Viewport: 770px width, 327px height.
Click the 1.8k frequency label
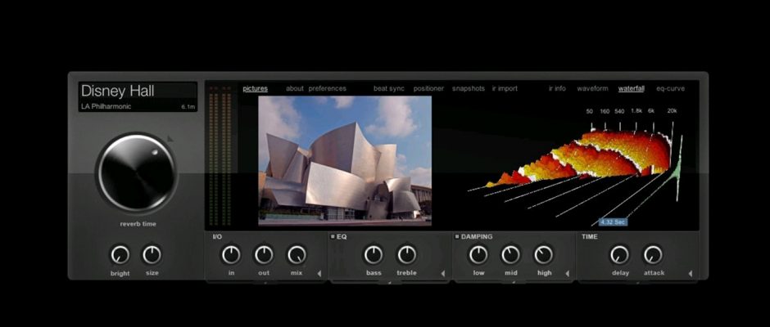pos(636,111)
